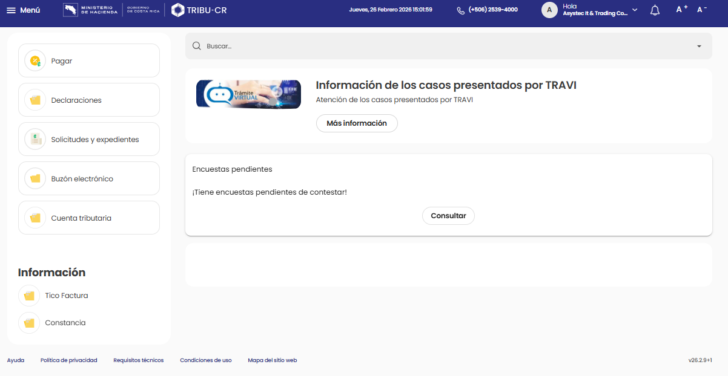This screenshot has width=728, height=376.
Task: Click the TRIBU-CR hexagon logo
Action: point(178,10)
